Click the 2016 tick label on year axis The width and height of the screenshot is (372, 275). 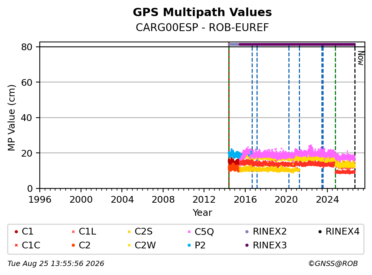pyautogui.click(x=245, y=200)
